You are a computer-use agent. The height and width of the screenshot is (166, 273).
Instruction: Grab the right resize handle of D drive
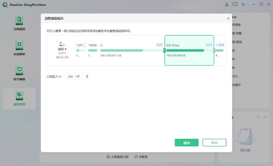coord(214,51)
